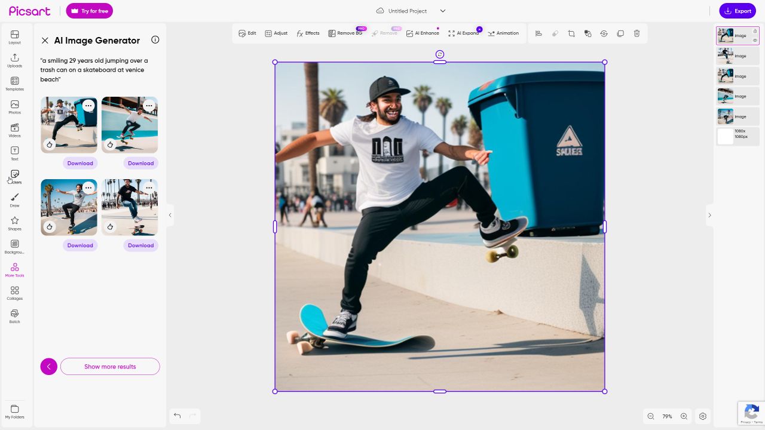Click the duplicate icon in the toolbar

coord(620,33)
